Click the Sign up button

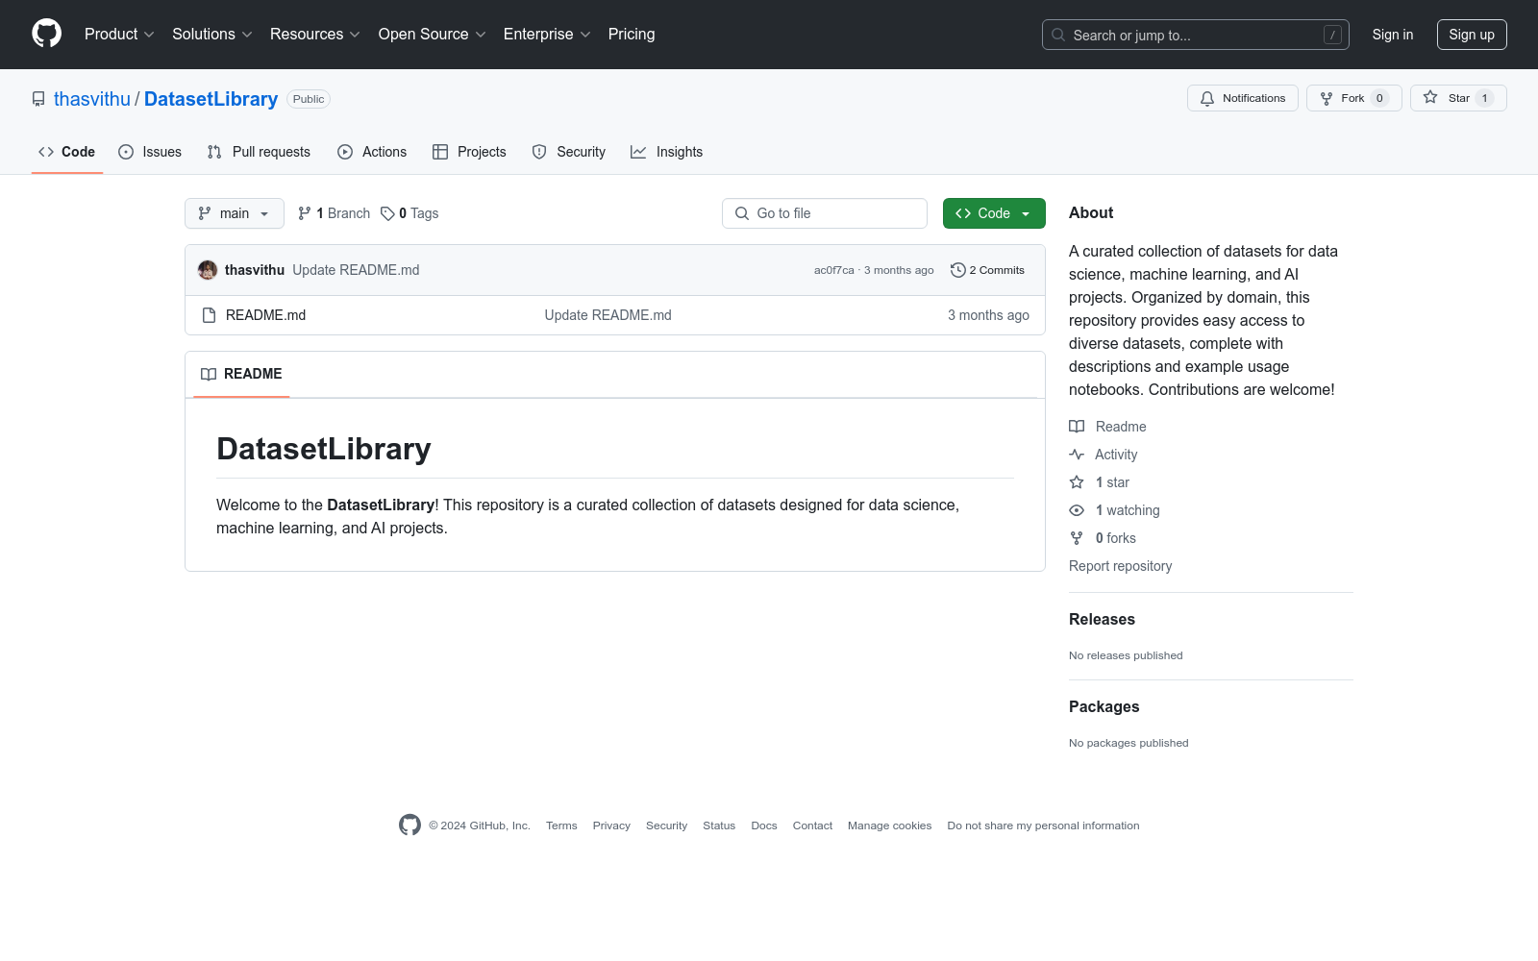click(1472, 35)
